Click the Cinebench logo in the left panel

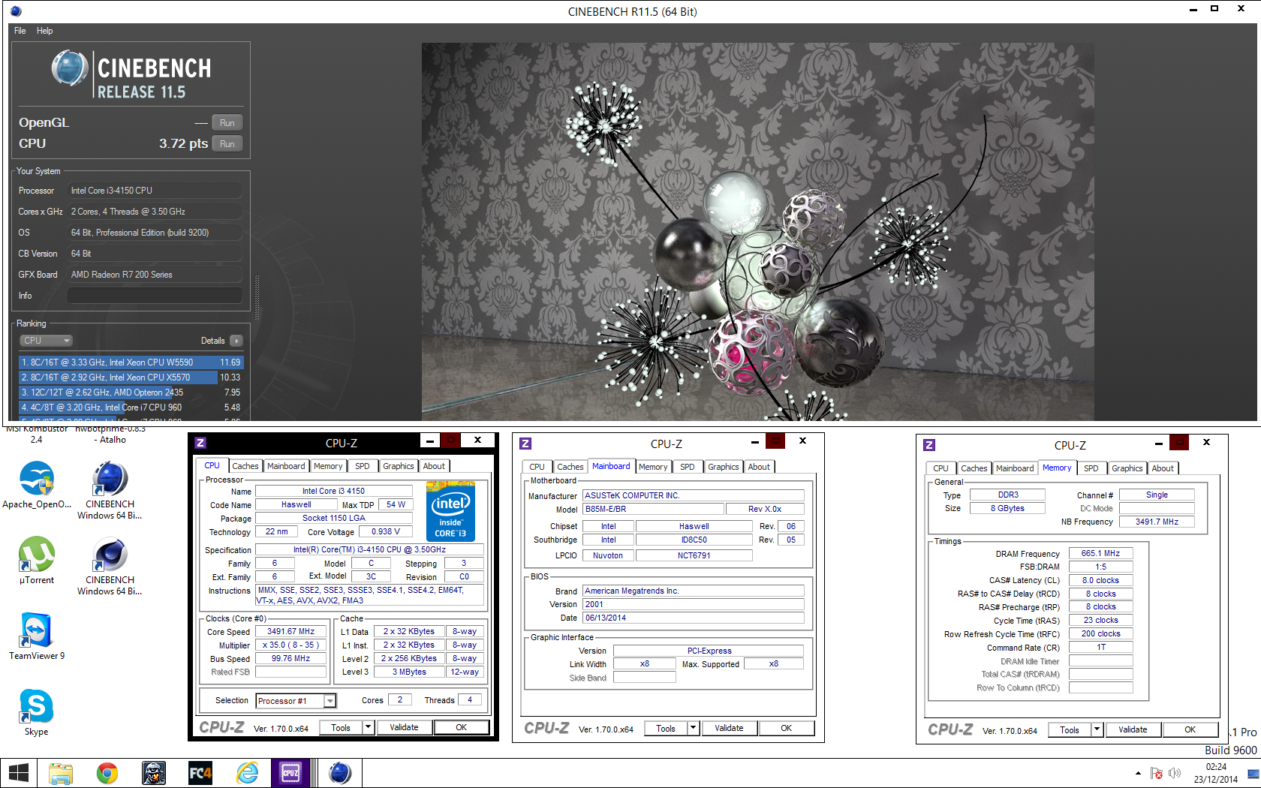(x=132, y=75)
